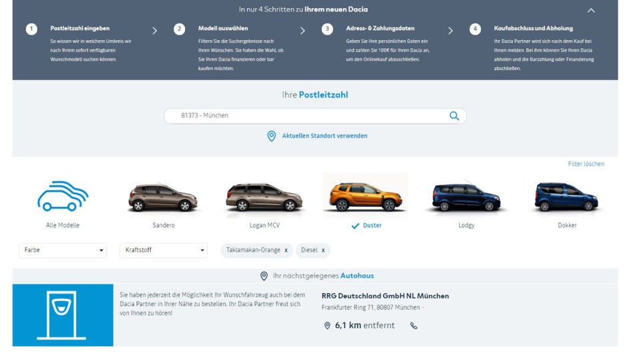Select the Logan MCV model thumbnail
This screenshot has width=631, height=355.
264,197
